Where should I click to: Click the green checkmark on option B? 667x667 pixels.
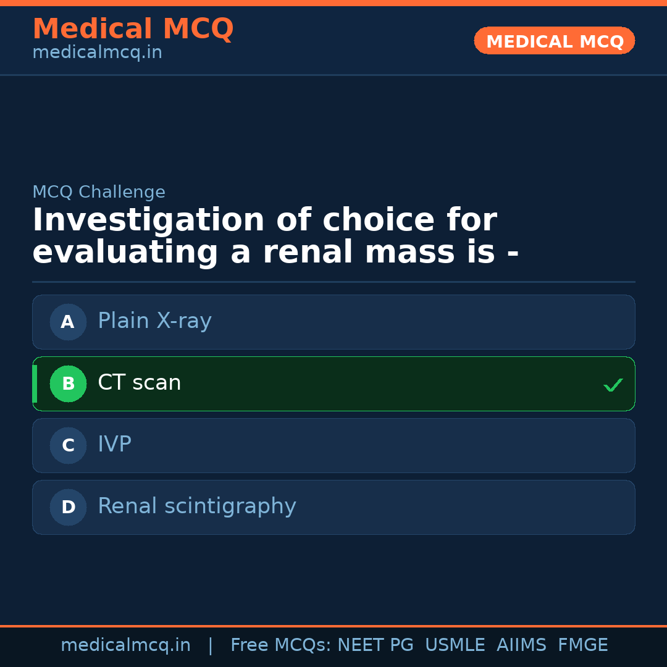click(613, 385)
